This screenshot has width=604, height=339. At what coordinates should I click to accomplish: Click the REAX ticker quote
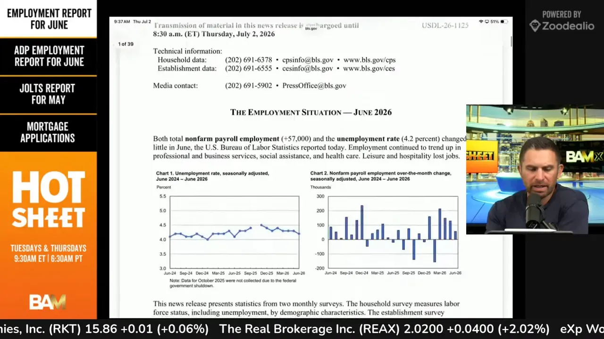pos(385,329)
